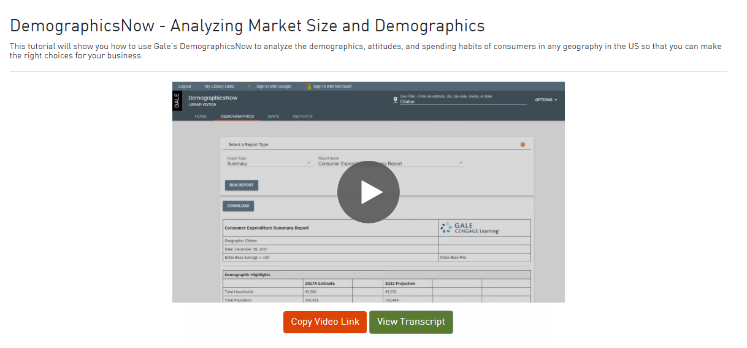Expand the Report Name dropdown arrow

(x=461, y=163)
